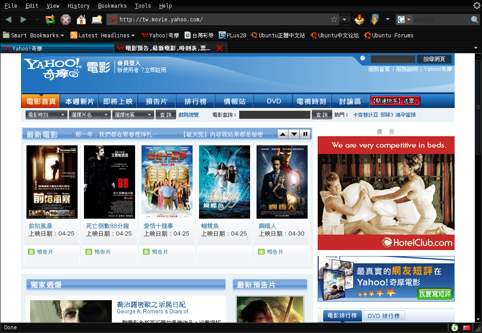Go back with the Back arrow
Screen dimensions: 482x333
coord(9,20)
